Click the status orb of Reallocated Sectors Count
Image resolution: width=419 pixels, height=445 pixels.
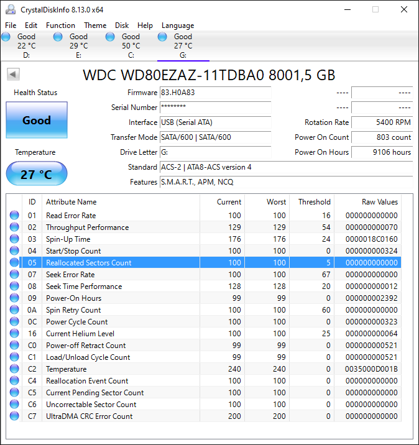[x=14, y=262]
